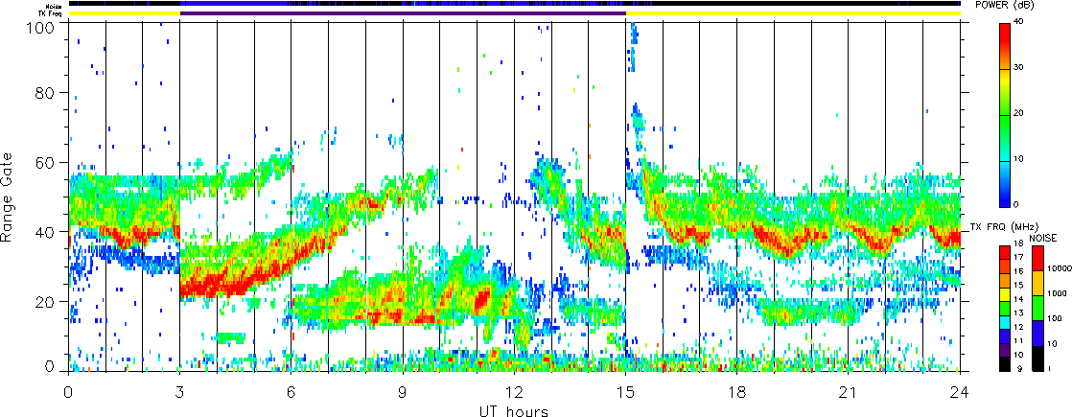The image size is (1072, 417).
Task: Click the 12 tick on UT hours axis
Action: tap(514, 392)
